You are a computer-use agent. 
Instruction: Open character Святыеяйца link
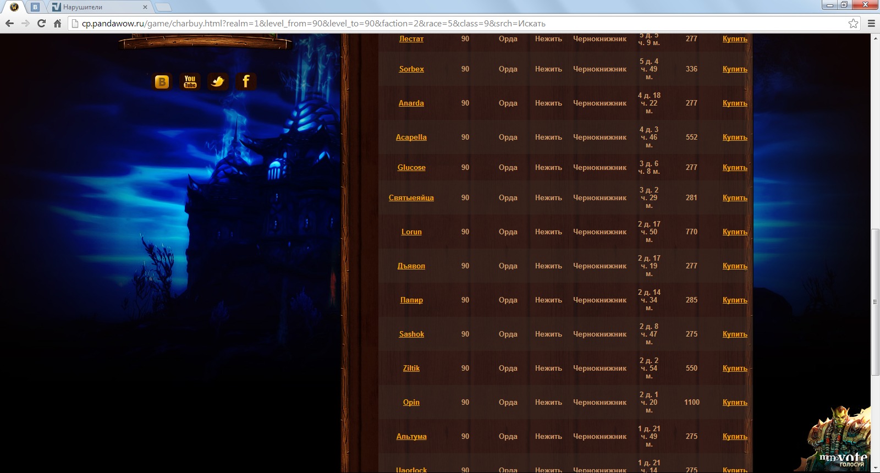pyautogui.click(x=411, y=197)
